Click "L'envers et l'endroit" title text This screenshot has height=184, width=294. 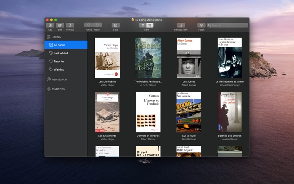point(148,136)
